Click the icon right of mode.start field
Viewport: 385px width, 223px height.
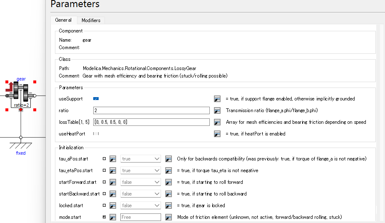pyautogui.click(x=169, y=217)
